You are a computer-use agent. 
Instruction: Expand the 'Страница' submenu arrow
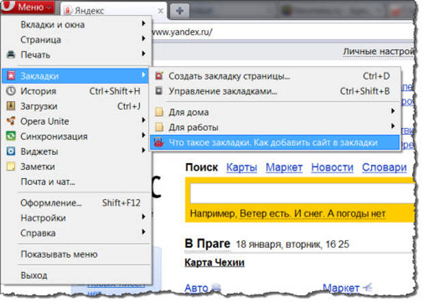coord(144,39)
